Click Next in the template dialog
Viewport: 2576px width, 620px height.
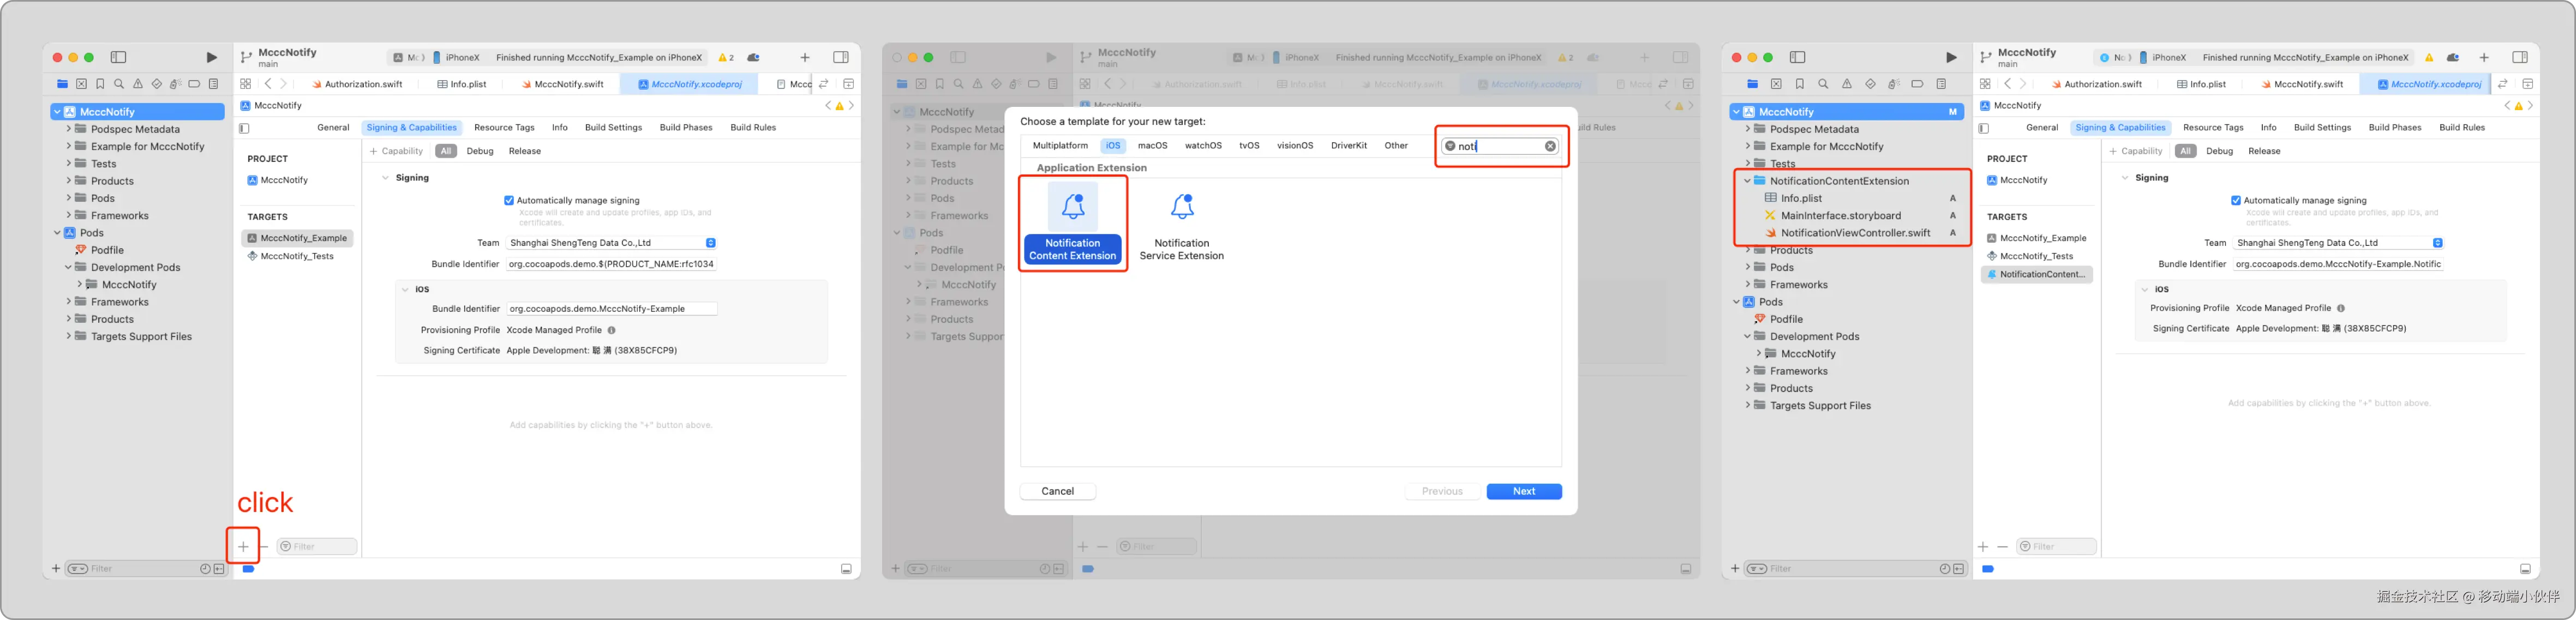pos(1523,491)
